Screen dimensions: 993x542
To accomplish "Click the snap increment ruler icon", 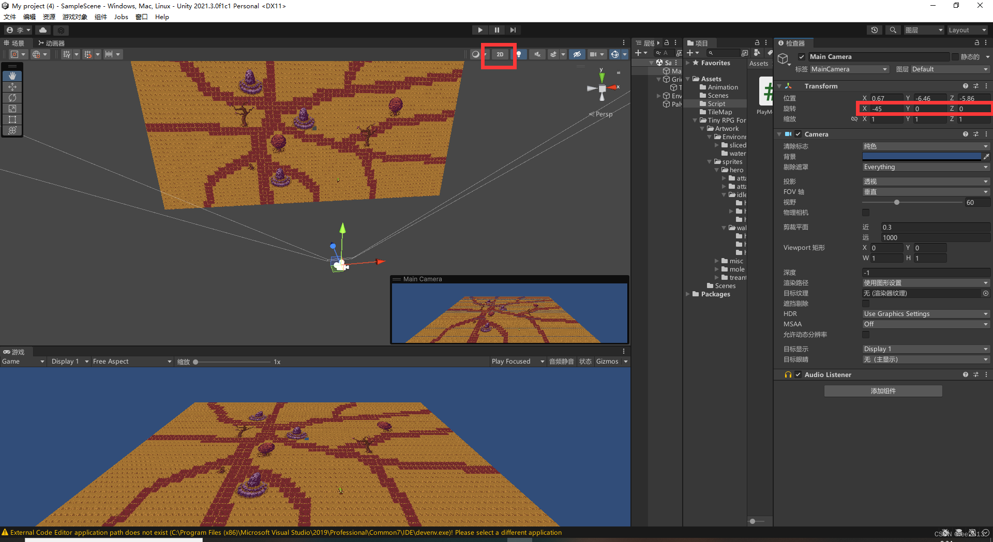I will [109, 54].
